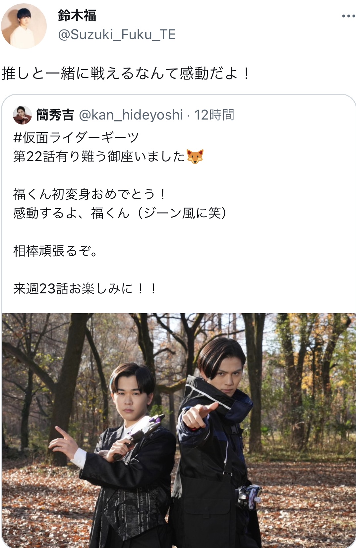Open the @Suzuki_Fuku_TE handle
The image size is (356, 548).
pos(117,34)
